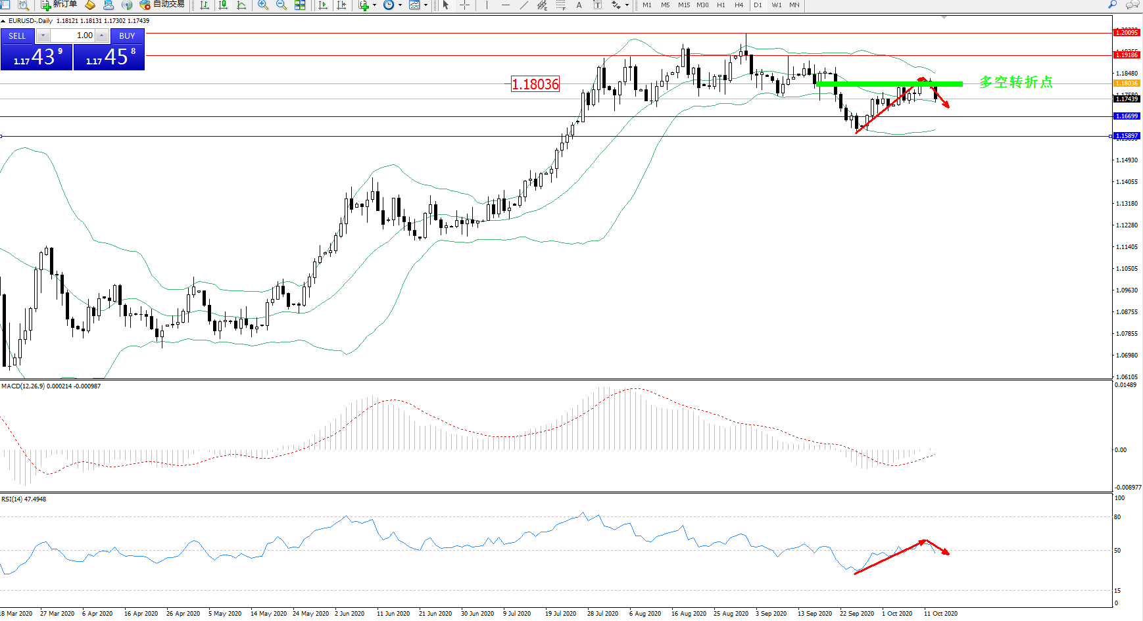Click the SELL button in trade panel
This screenshot has height=621, width=1143.
click(x=18, y=36)
